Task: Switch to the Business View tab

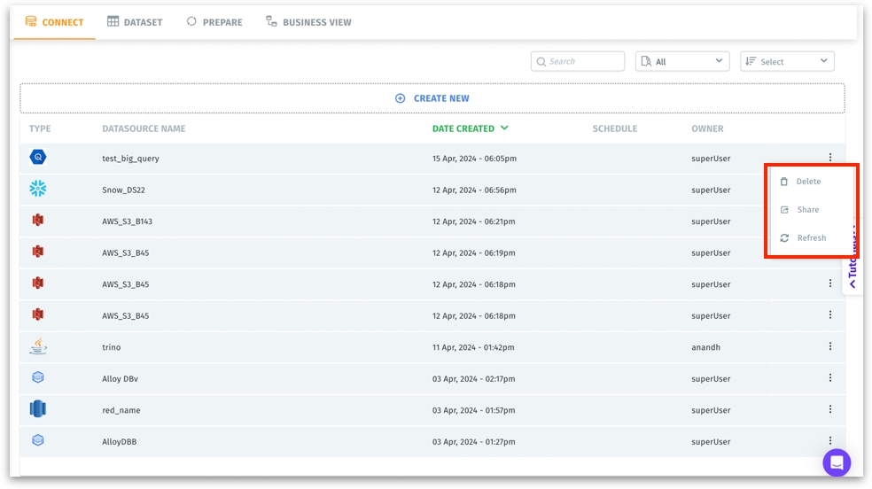Action: (x=308, y=22)
